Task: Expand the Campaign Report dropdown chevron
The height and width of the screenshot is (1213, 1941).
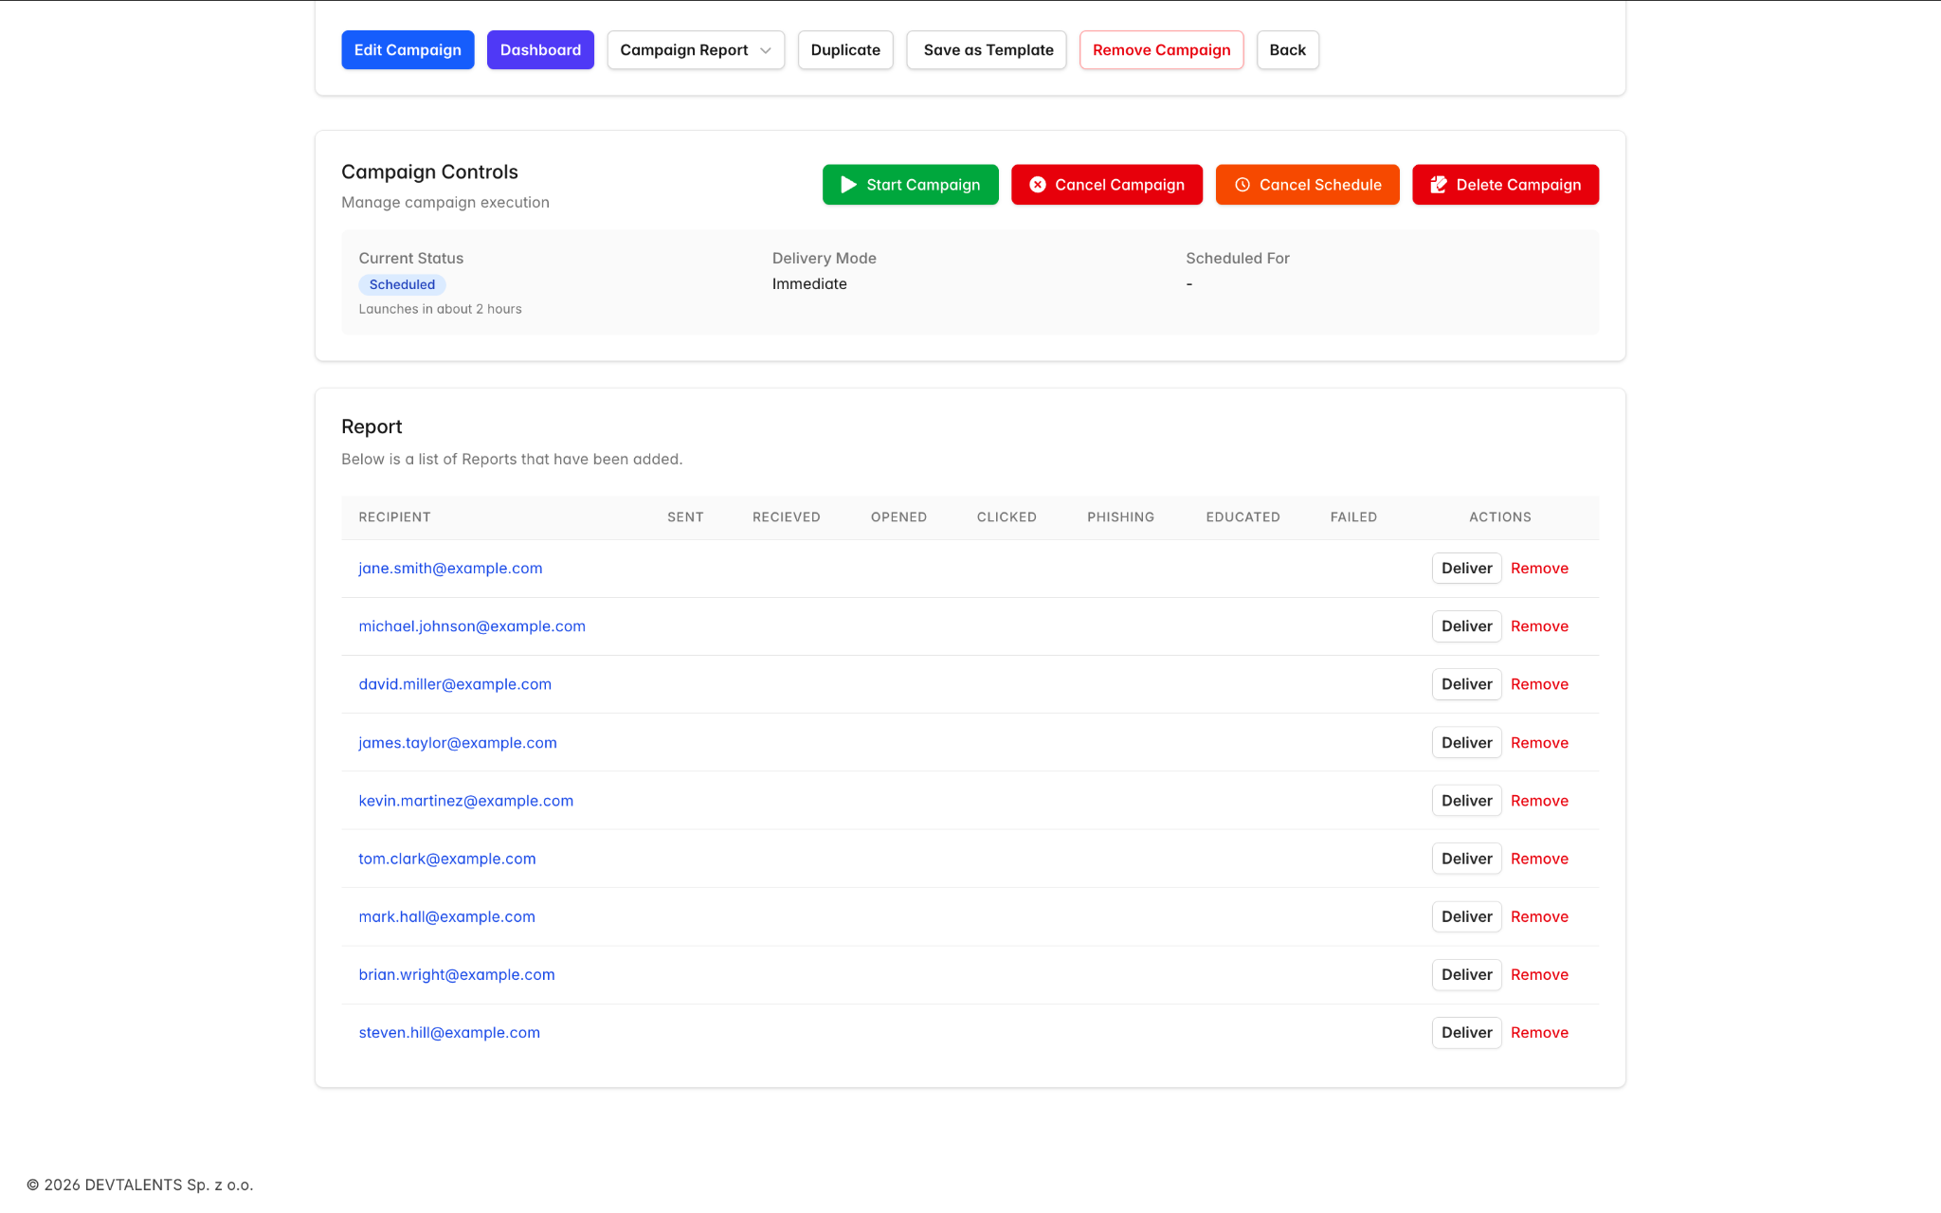Action: [765, 50]
